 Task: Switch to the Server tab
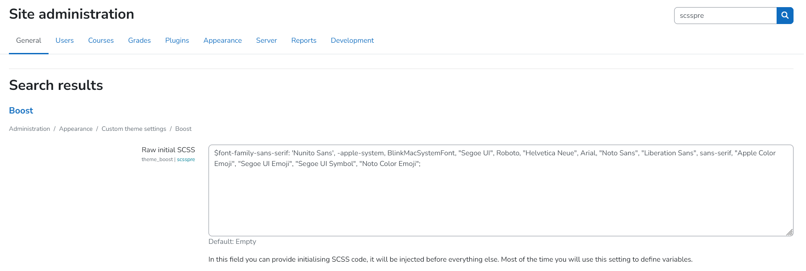click(x=266, y=40)
